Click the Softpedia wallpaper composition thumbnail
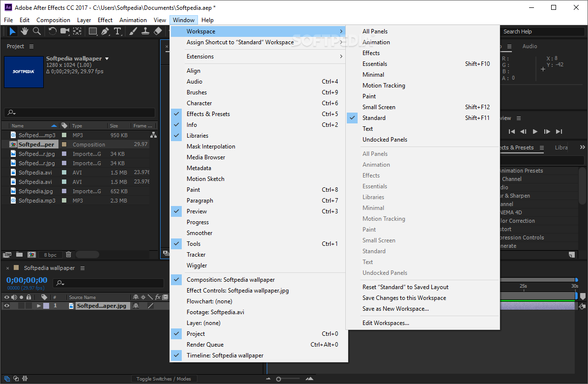 (x=24, y=72)
